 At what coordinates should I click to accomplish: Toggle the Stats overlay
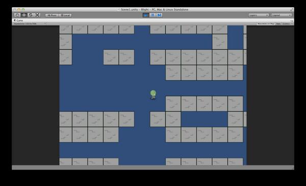click(278, 23)
